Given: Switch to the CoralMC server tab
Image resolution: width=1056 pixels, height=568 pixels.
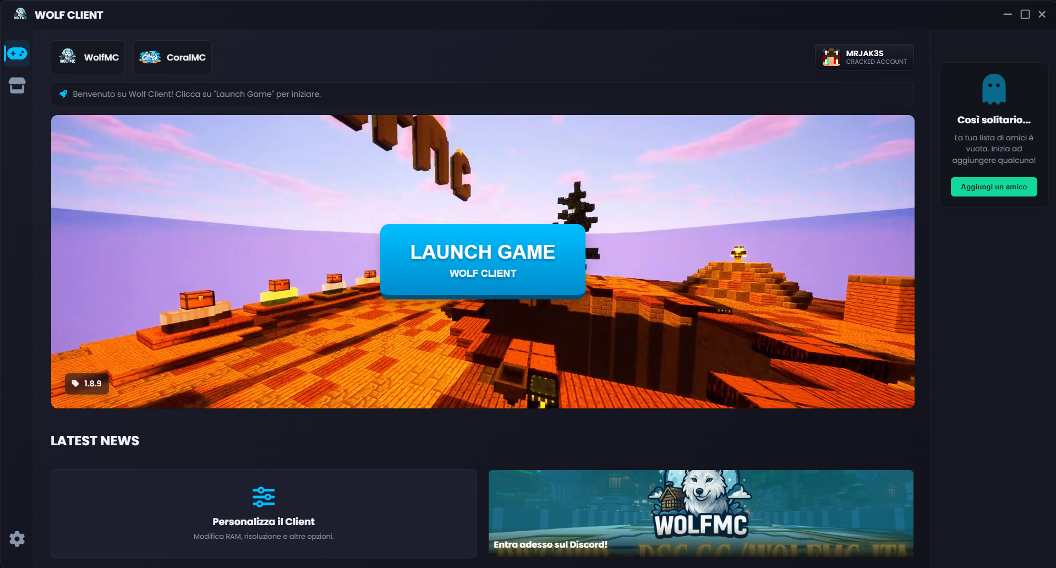Looking at the screenshot, I should tap(172, 57).
